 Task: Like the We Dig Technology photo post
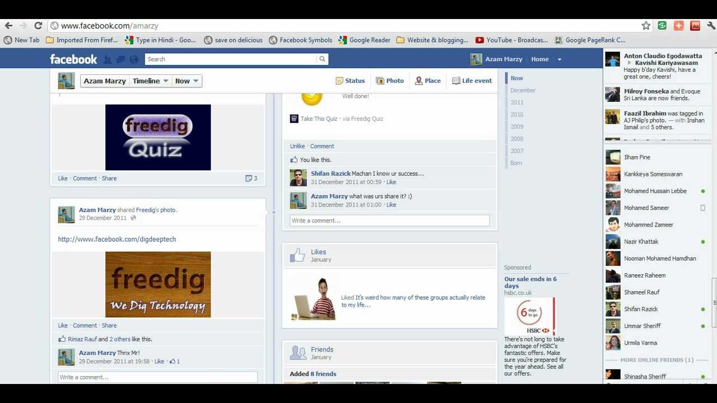pos(63,326)
